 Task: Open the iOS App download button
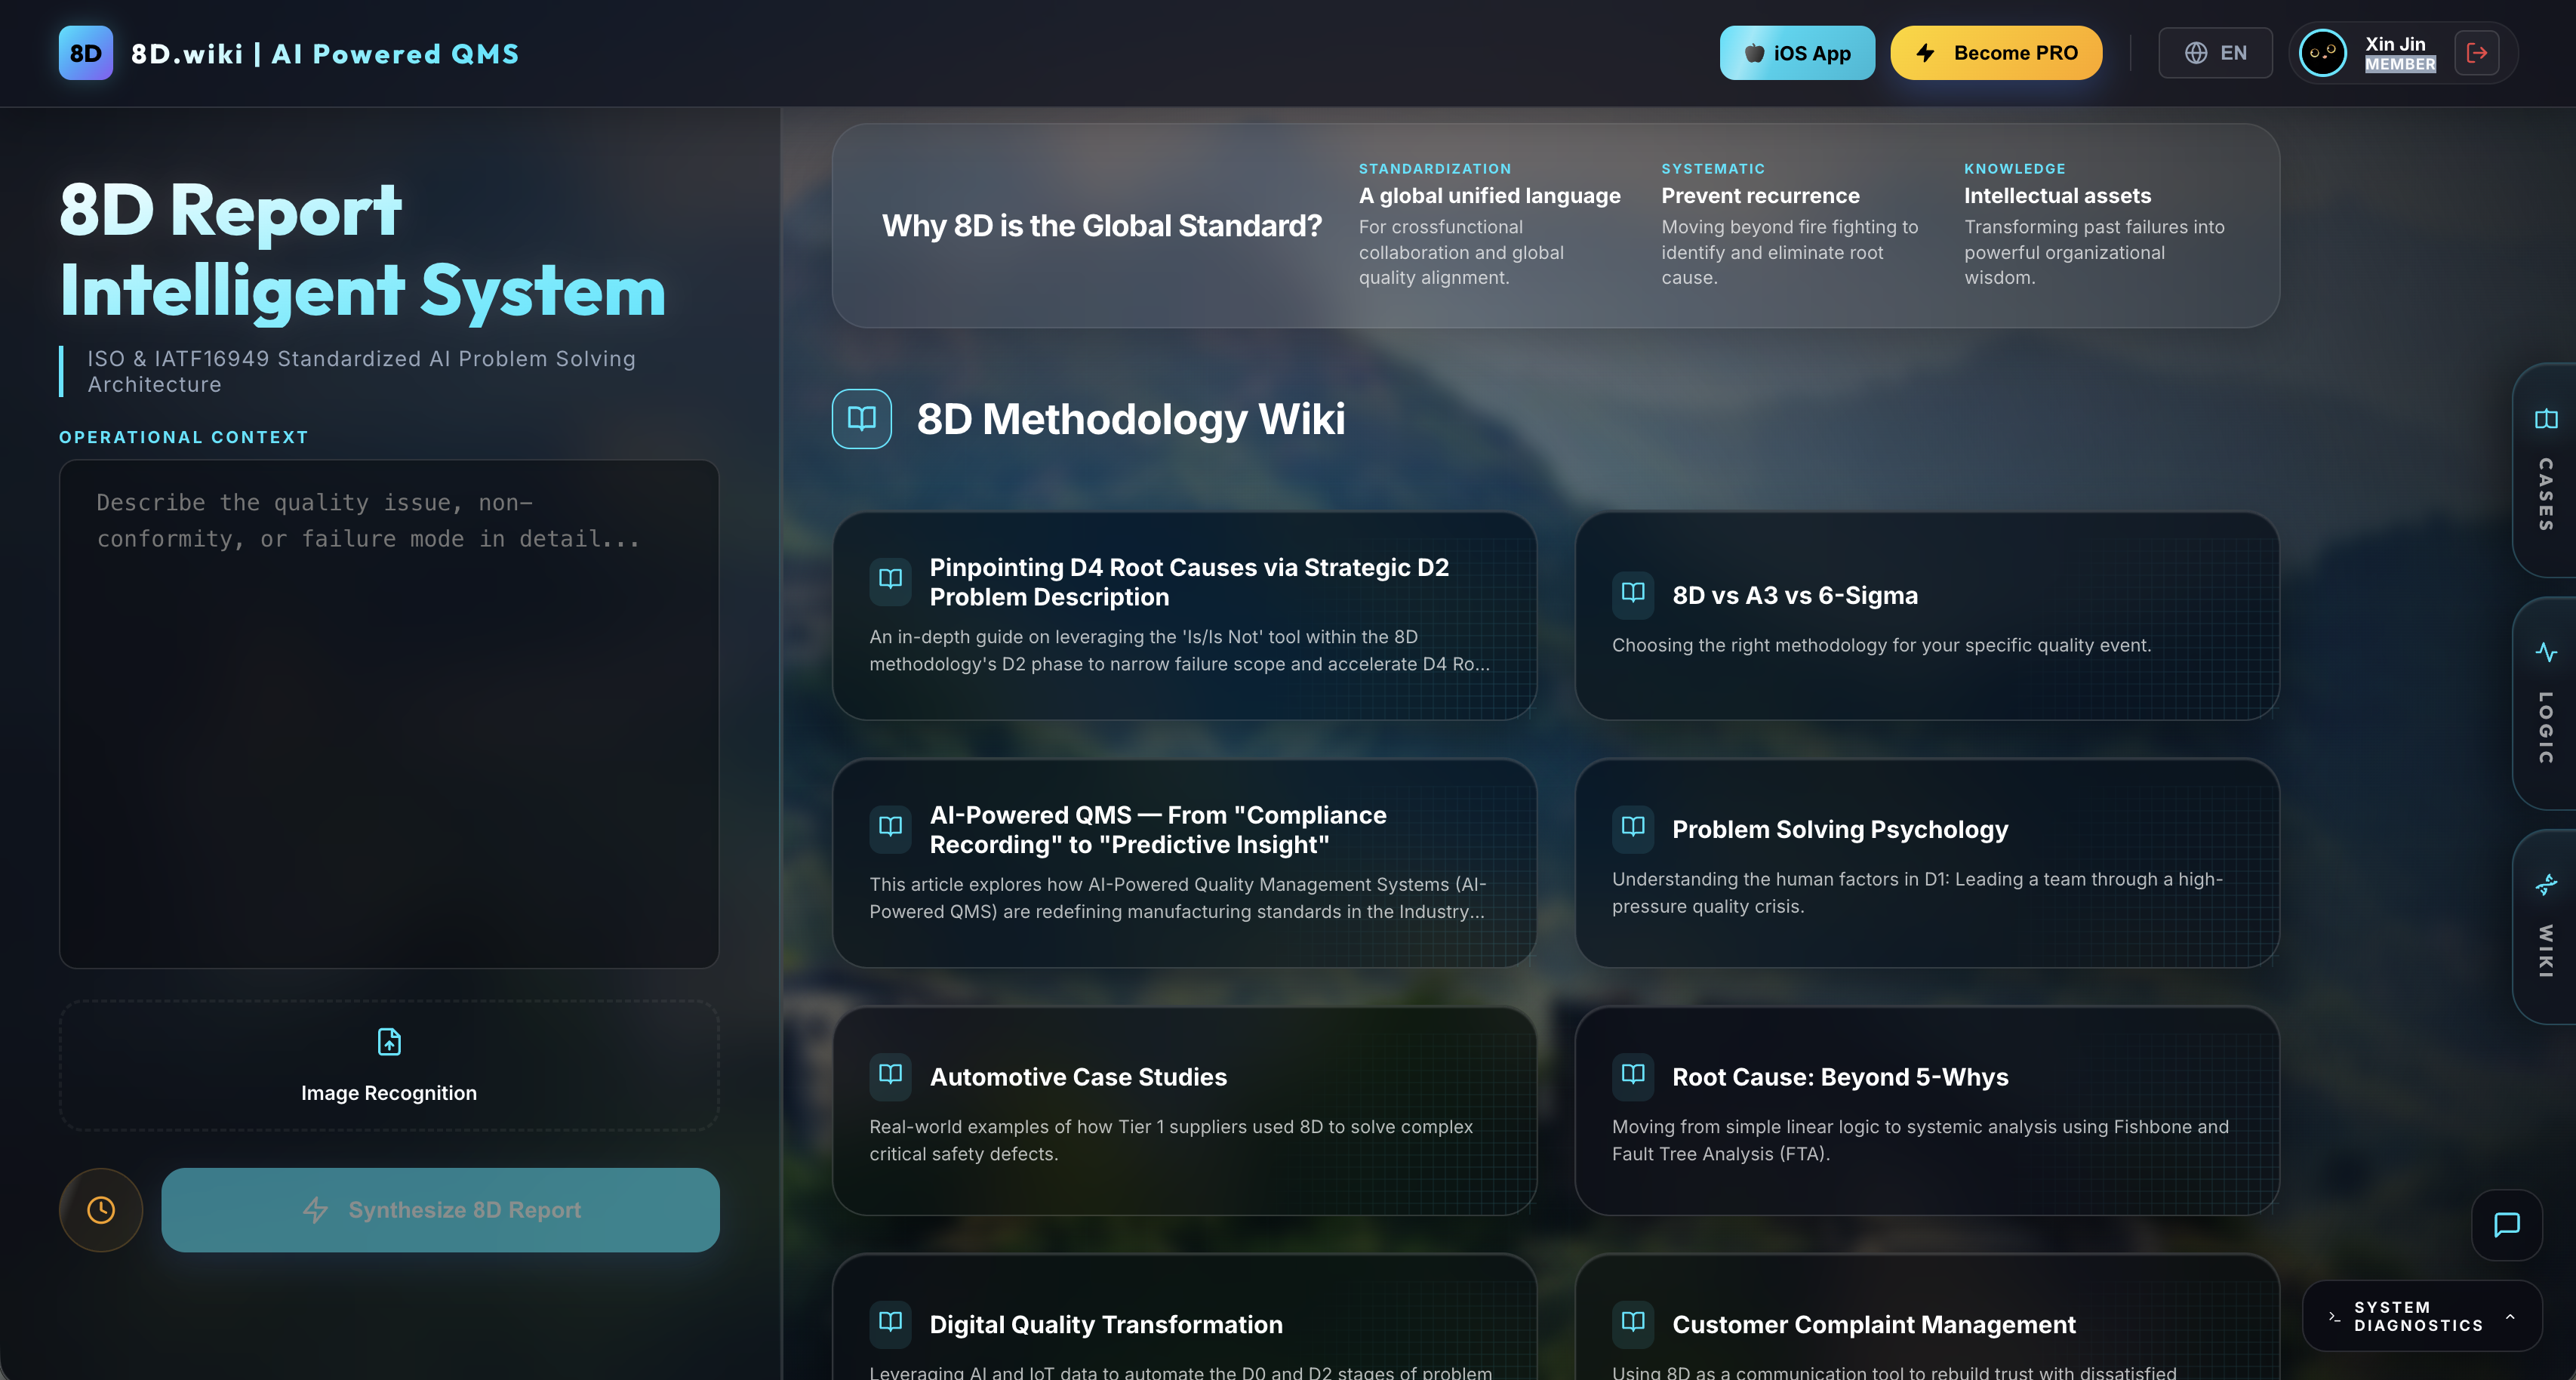point(1797,53)
